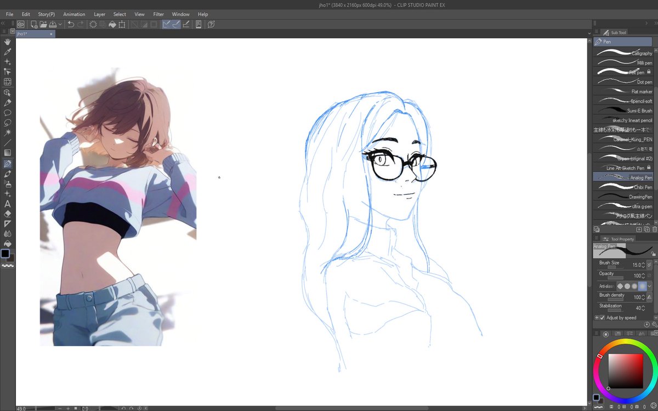Choose the Dot pen sub tool
This screenshot has height=411, width=658.
tap(623, 82)
